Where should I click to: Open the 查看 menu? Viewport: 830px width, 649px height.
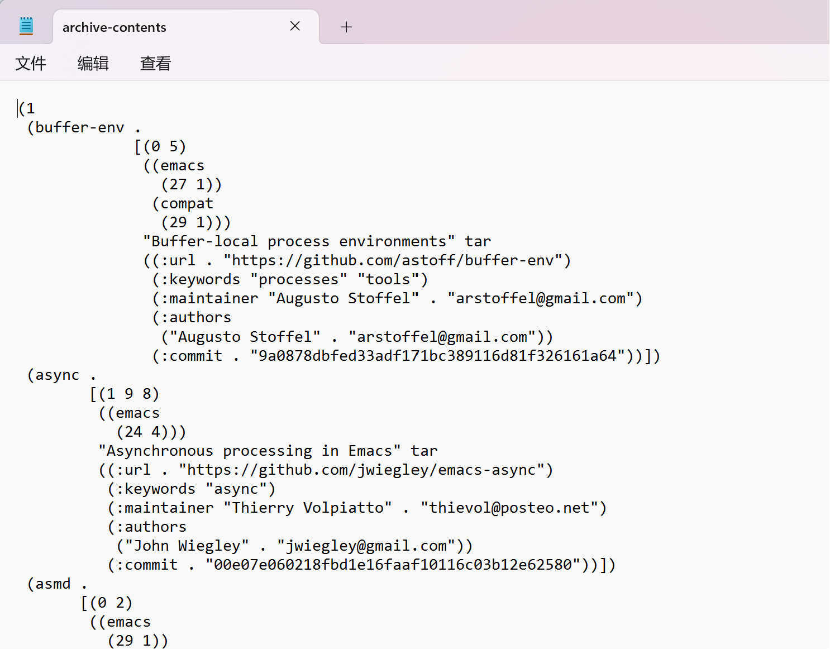(x=155, y=63)
